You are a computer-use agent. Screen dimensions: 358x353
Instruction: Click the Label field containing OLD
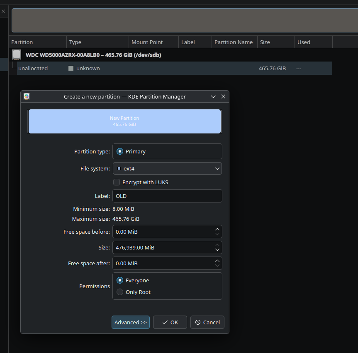[x=167, y=196]
